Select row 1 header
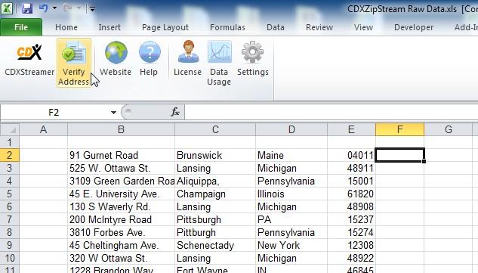This screenshot has width=478, height=273. coord(10,142)
